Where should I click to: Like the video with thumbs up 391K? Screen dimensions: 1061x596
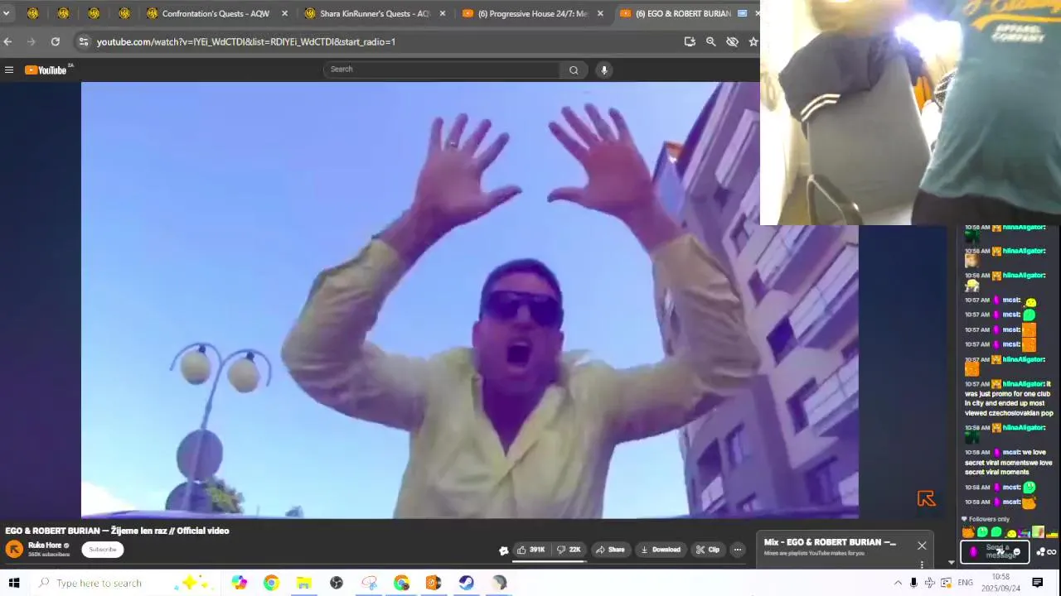[x=530, y=550]
